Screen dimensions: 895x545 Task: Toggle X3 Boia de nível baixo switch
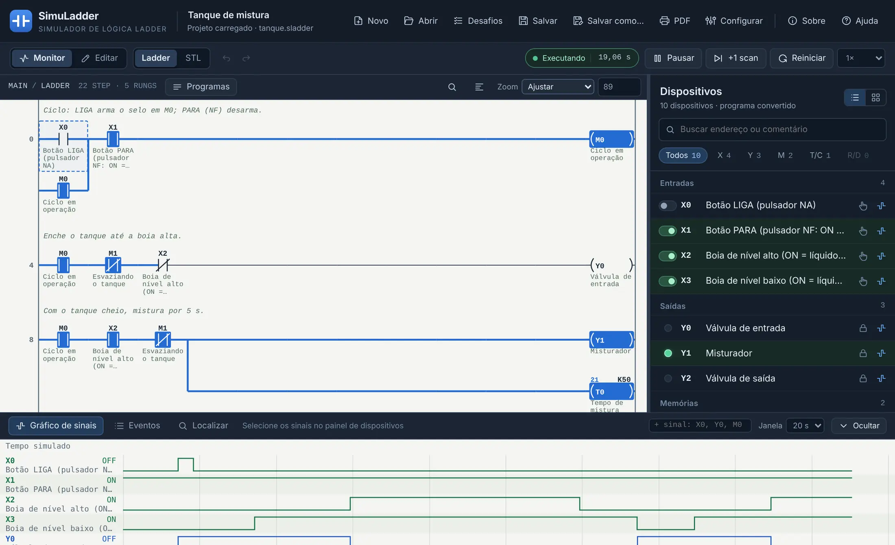pos(667,281)
